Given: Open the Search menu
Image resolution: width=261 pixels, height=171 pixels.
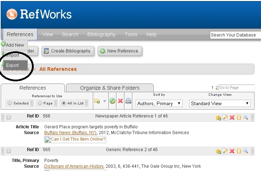Looking at the screenshot, I should point(70,34).
